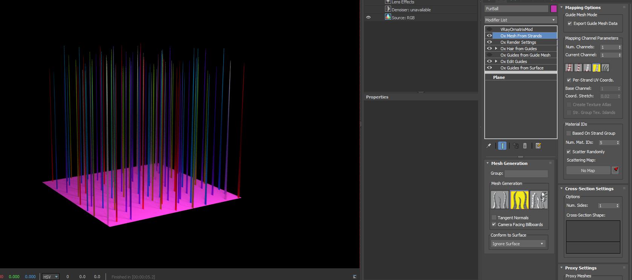Click the pin stack icon
Image resolution: width=632 pixels, height=280 pixels.
click(489, 146)
